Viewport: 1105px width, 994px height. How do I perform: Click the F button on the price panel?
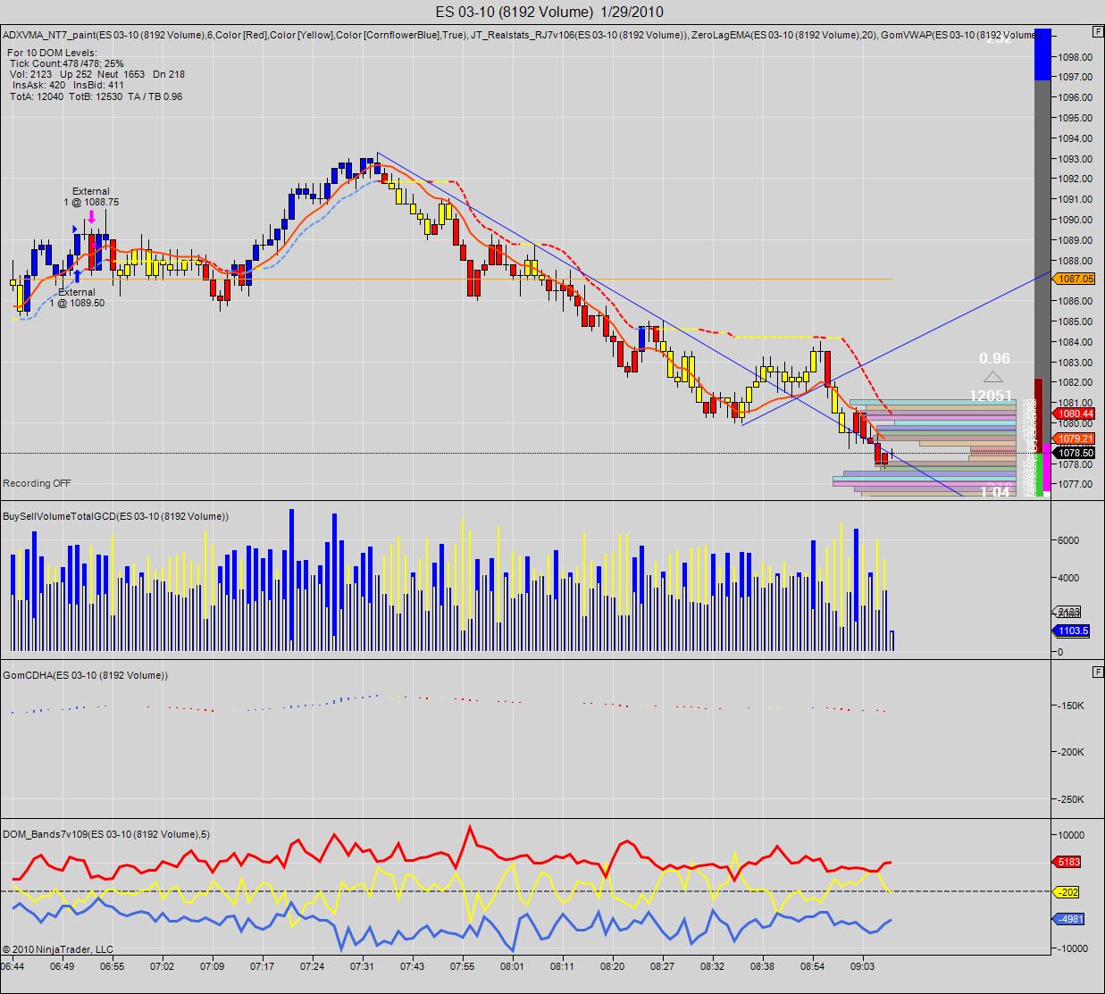(1097, 31)
